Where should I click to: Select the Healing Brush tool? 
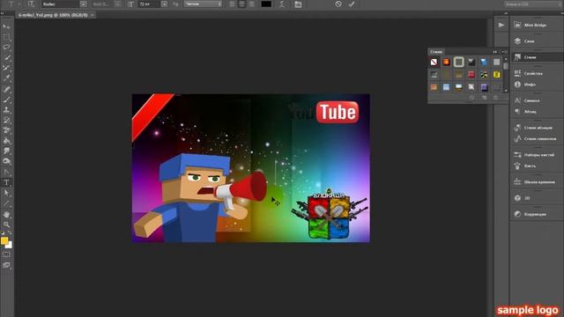click(x=6, y=89)
